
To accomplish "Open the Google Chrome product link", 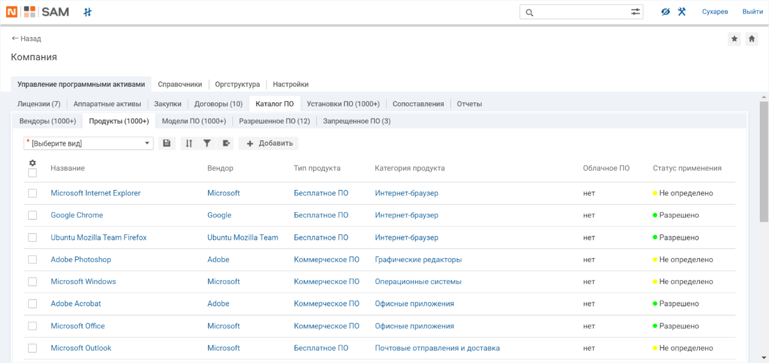I will point(77,215).
